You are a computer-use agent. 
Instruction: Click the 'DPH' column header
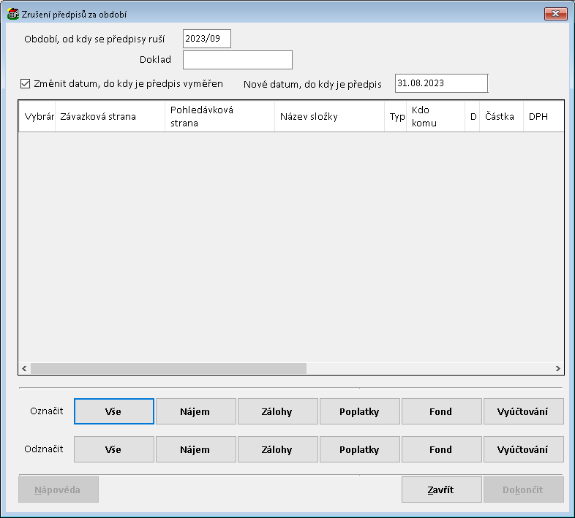click(x=538, y=117)
